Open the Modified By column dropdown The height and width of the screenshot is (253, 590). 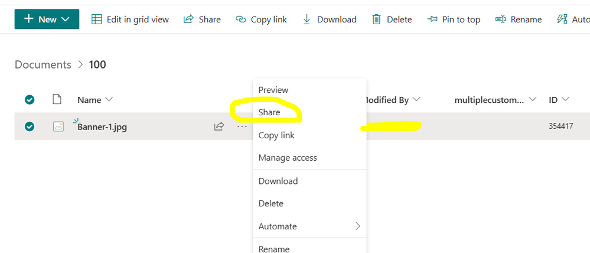[416, 99]
